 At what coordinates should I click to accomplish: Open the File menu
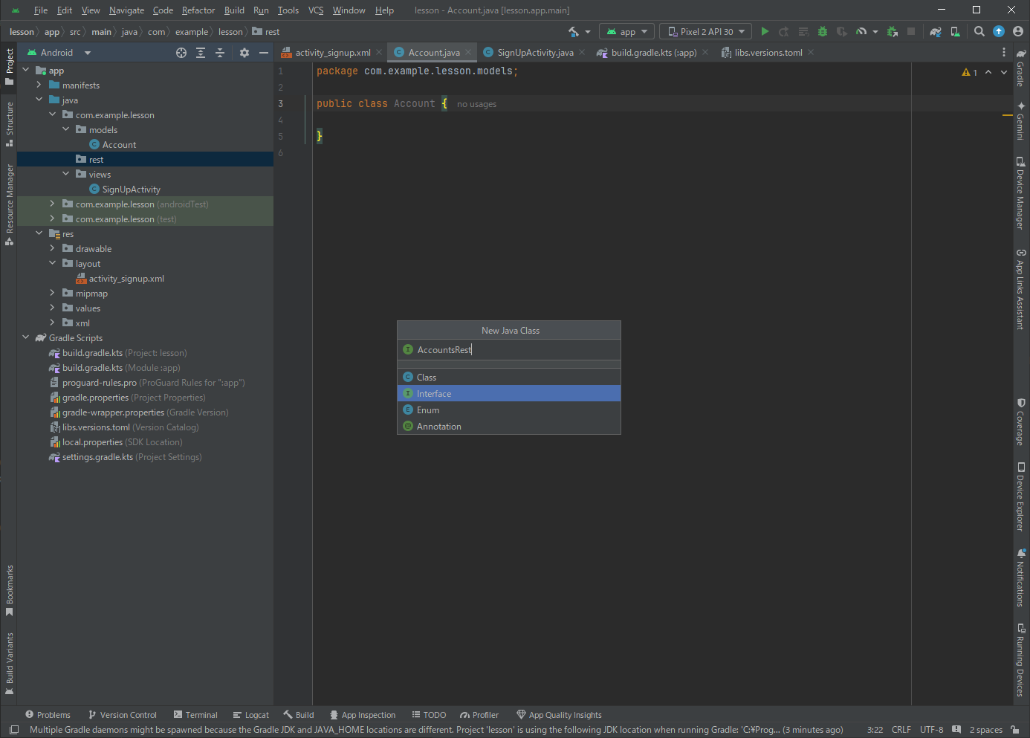(x=41, y=10)
